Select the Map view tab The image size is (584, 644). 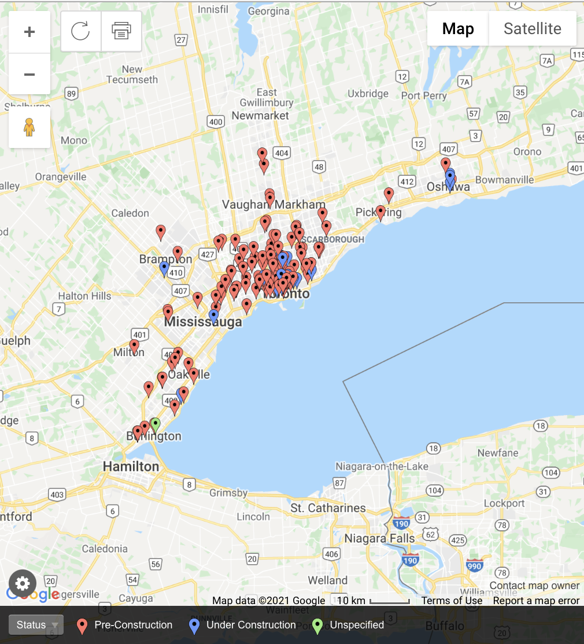pos(457,29)
